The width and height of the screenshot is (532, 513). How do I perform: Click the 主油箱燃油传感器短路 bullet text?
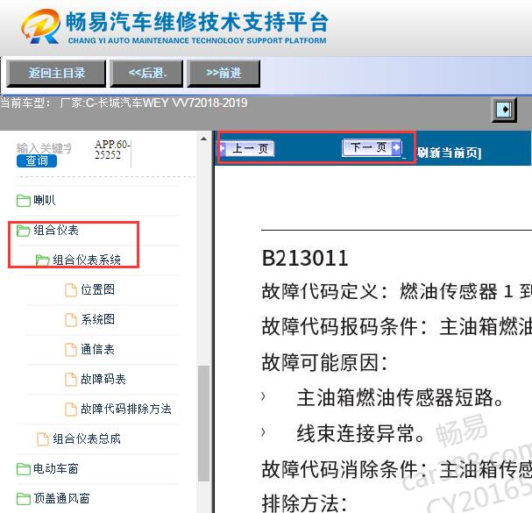400,398
